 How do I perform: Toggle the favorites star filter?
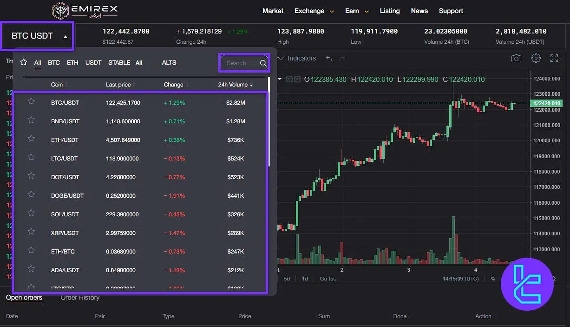23,62
